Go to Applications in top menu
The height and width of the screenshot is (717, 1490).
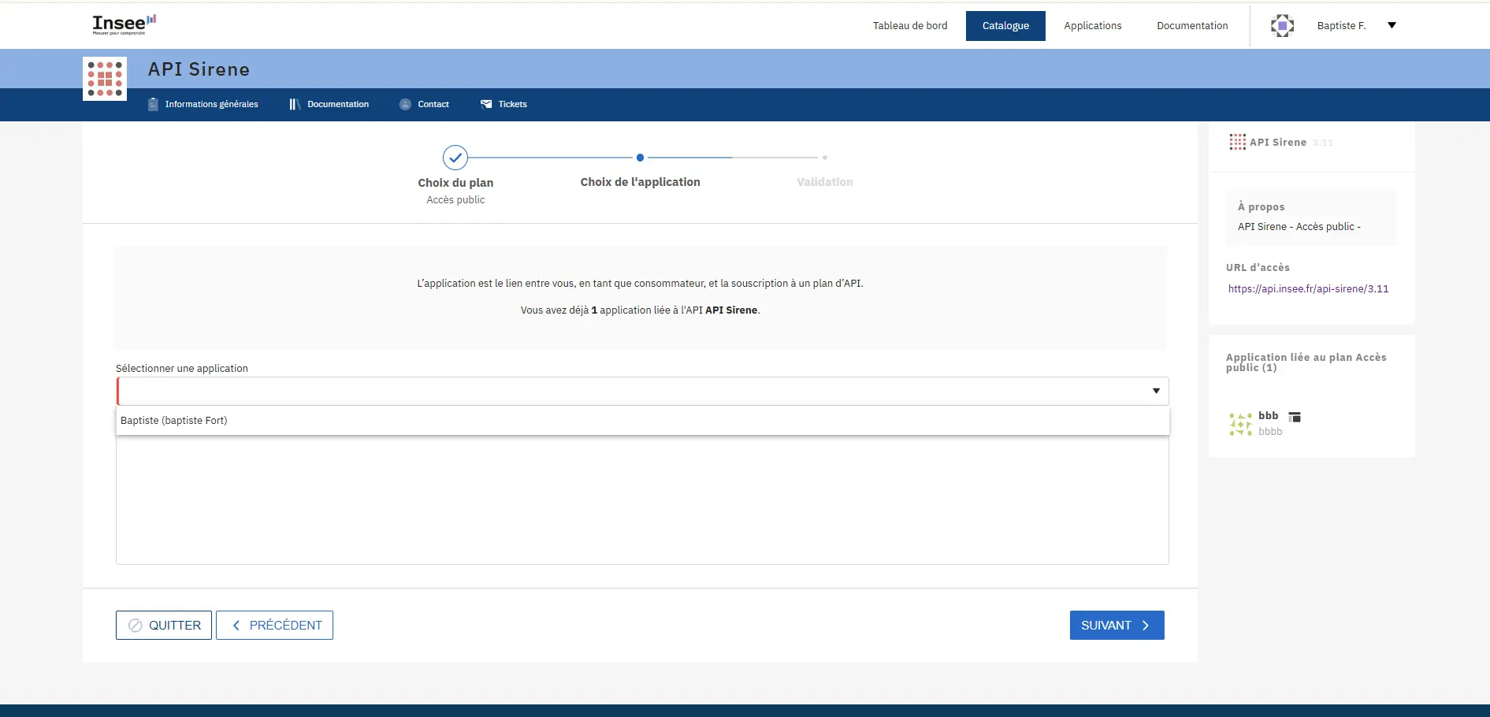pyautogui.click(x=1092, y=26)
